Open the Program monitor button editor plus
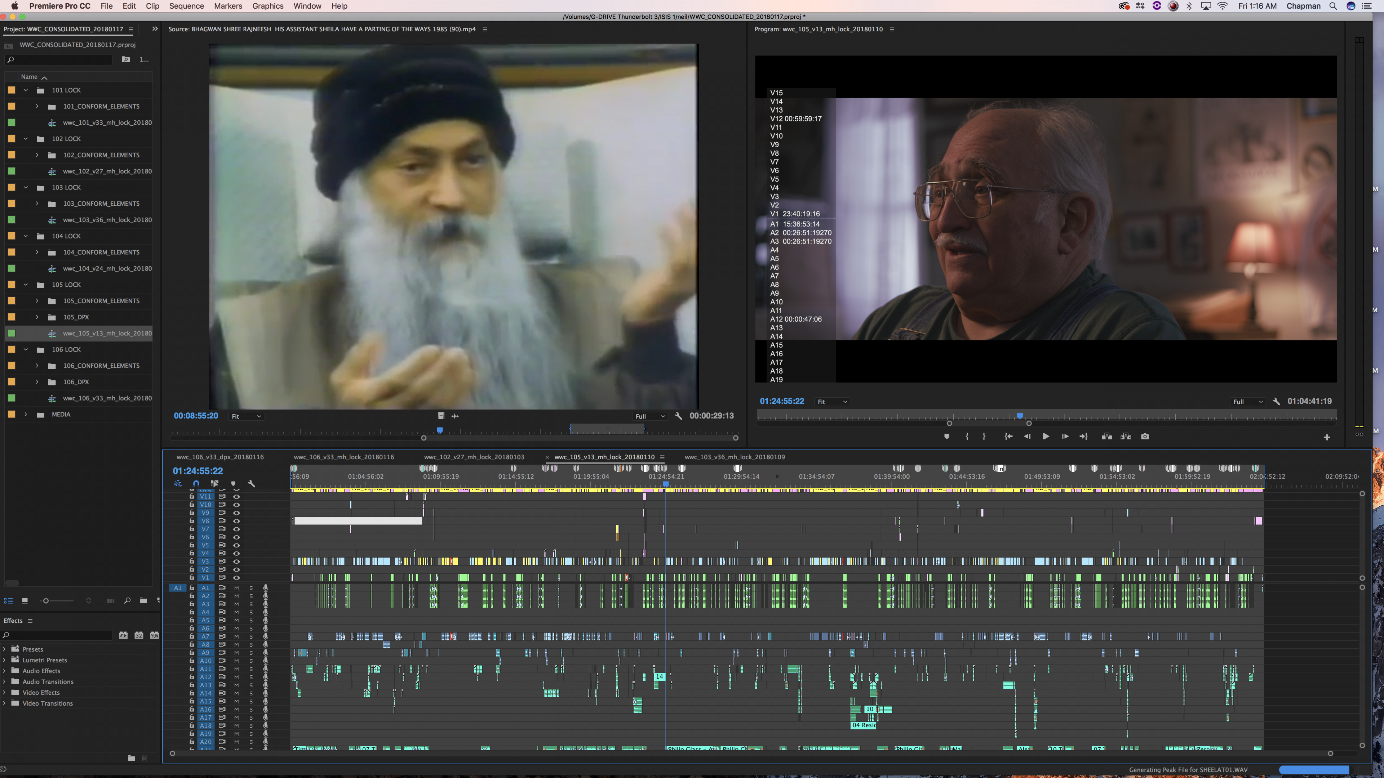The height and width of the screenshot is (778, 1384). point(1326,438)
